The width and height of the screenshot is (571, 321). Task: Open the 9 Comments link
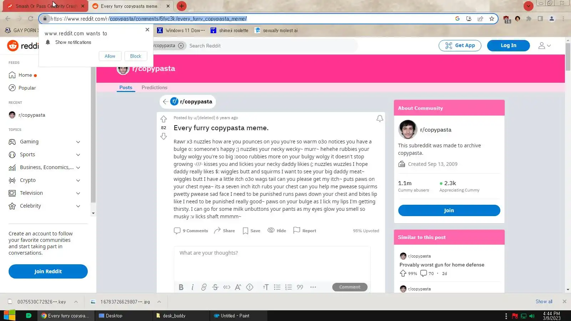tap(191, 231)
